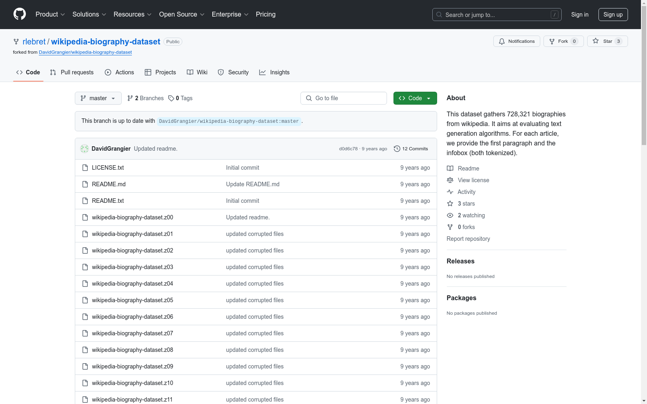Click file icon for wikipedia-biography-dataset.z05
The width and height of the screenshot is (647, 404).
pyautogui.click(x=85, y=300)
